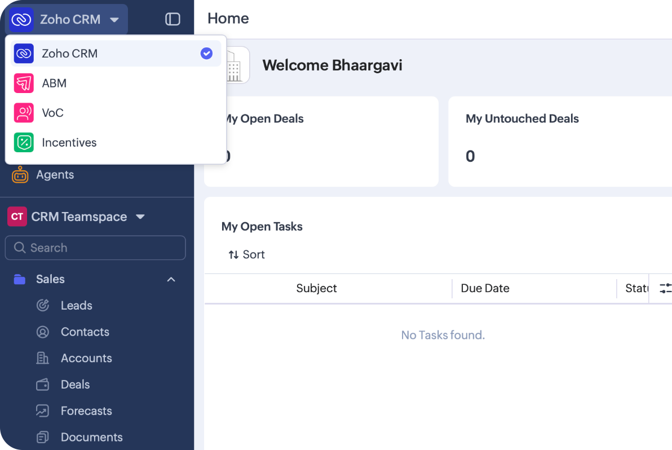Click the green Incentives percent icon
672x450 pixels.
point(24,143)
